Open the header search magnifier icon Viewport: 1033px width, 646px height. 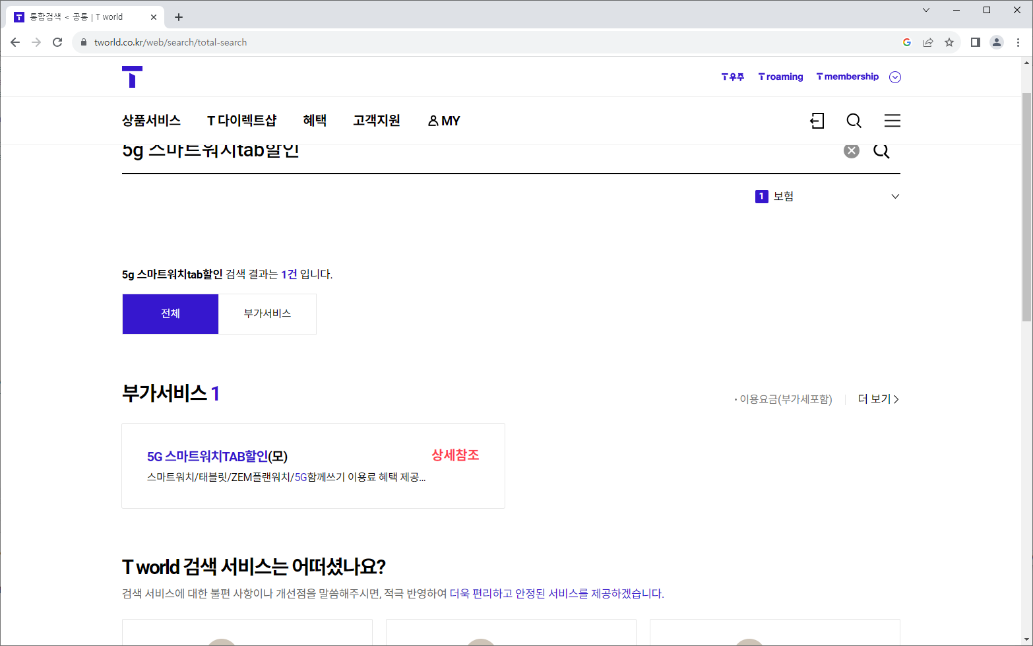click(854, 121)
